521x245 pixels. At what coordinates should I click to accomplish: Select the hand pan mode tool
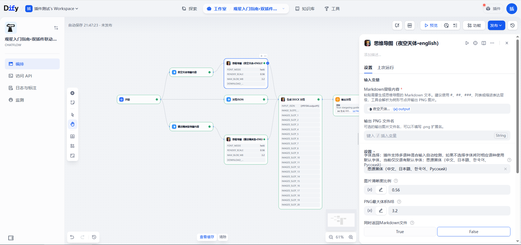(x=72, y=124)
